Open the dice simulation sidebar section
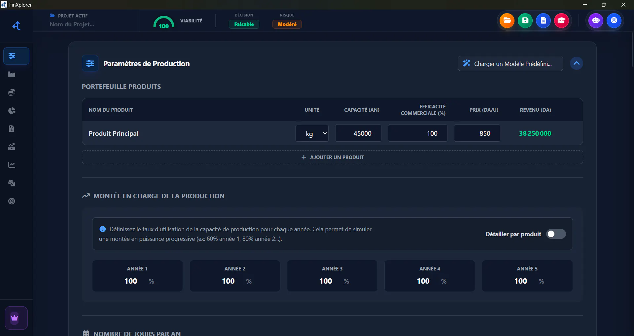 (12, 183)
